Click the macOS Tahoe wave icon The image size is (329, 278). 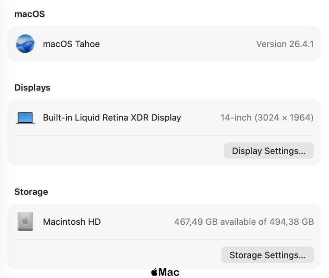pyautogui.click(x=25, y=44)
